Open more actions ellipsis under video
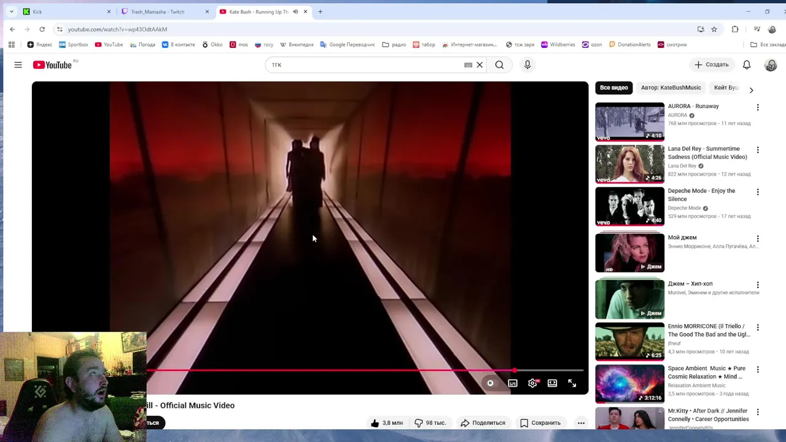786x442 pixels. [581, 423]
